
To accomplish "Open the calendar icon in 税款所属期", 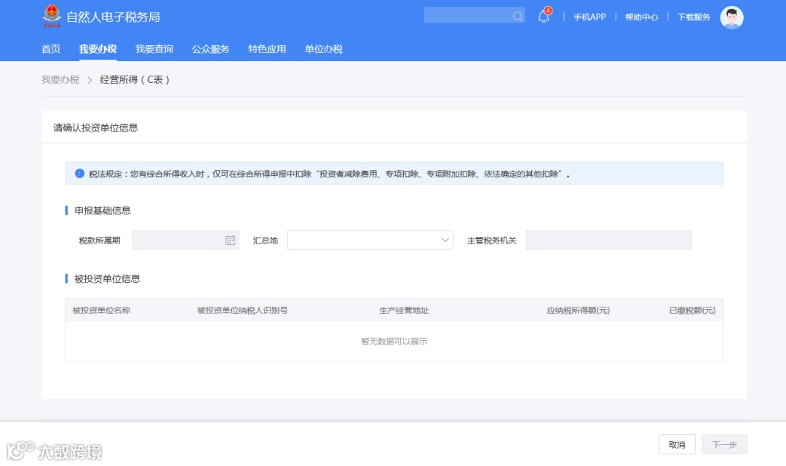I will click(230, 240).
